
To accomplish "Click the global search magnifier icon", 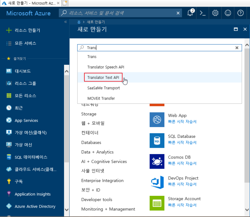I will (64, 13).
